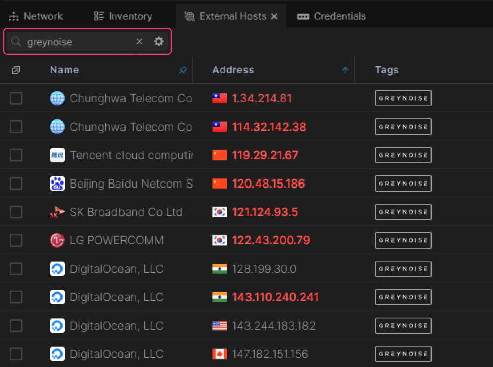Sort by the Name column header

pyautogui.click(x=65, y=70)
